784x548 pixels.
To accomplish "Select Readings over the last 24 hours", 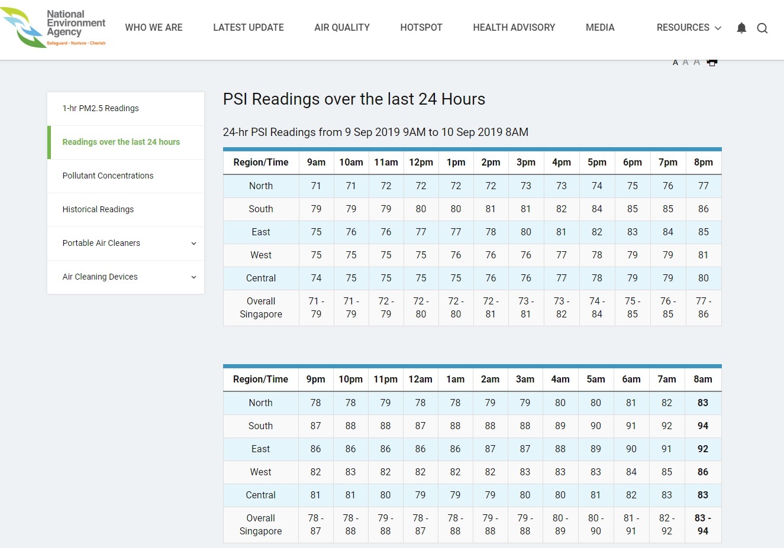I will pos(121,142).
